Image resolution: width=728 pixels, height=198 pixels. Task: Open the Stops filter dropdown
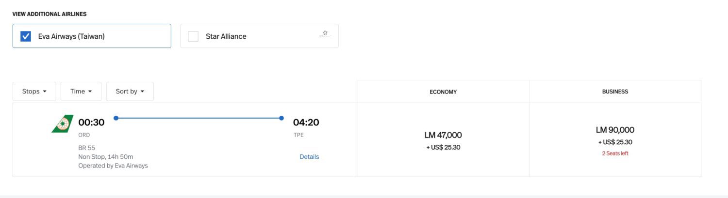tap(34, 91)
